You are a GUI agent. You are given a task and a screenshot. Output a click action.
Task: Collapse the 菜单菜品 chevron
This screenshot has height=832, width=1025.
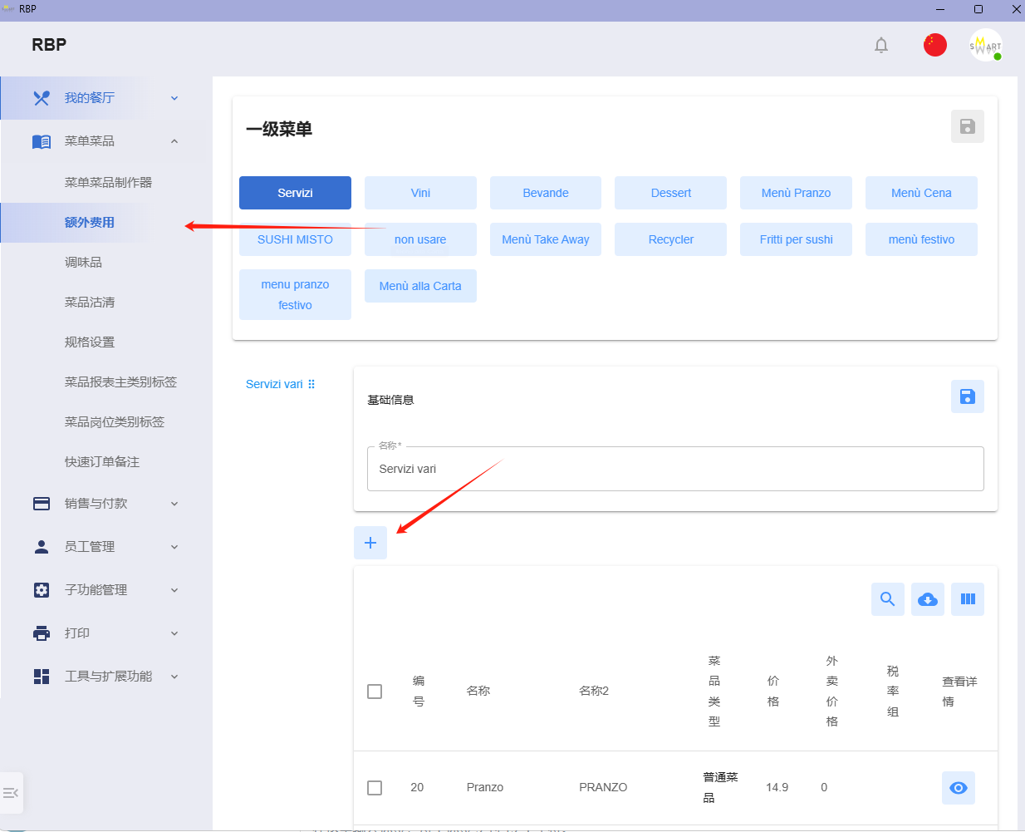(x=174, y=141)
